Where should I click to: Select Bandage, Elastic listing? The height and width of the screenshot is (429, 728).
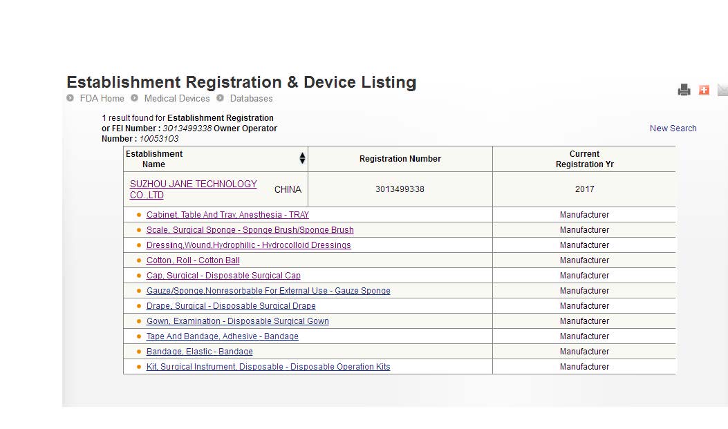point(199,352)
